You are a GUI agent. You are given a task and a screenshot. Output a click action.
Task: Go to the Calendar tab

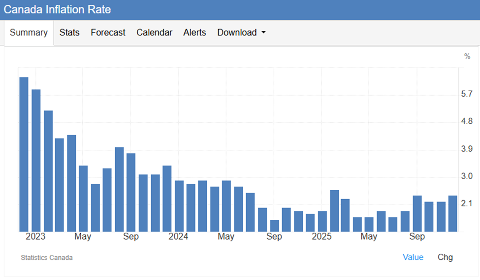pos(154,33)
